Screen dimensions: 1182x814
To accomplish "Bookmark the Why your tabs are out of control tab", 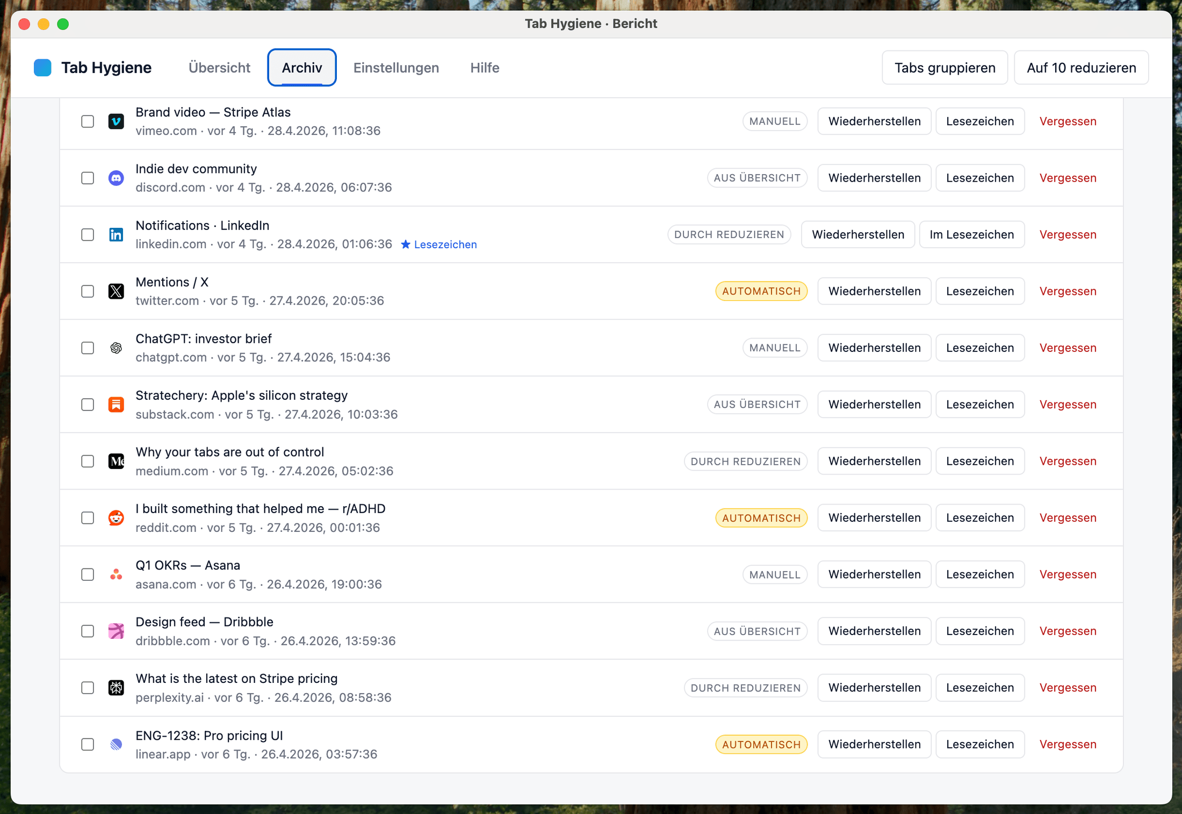I will click(980, 461).
